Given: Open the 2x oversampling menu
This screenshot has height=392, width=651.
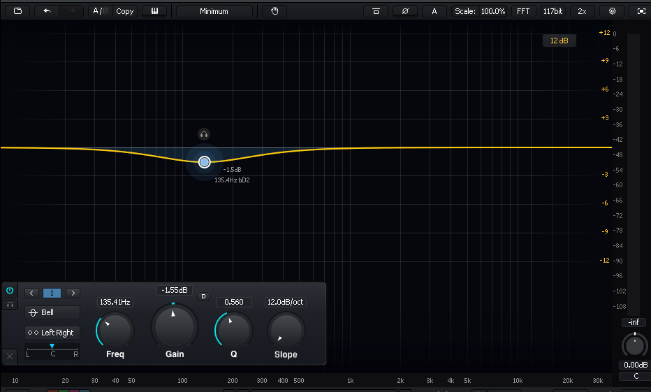Looking at the screenshot, I should pyautogui.click(x=582, y=11).
